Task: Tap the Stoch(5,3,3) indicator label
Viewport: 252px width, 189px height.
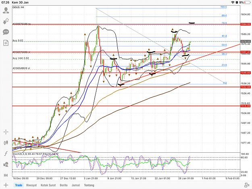Action: [x=20, y=154]
